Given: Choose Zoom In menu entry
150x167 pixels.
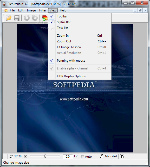Looking at the screenshot, I should tap(80, 36).
